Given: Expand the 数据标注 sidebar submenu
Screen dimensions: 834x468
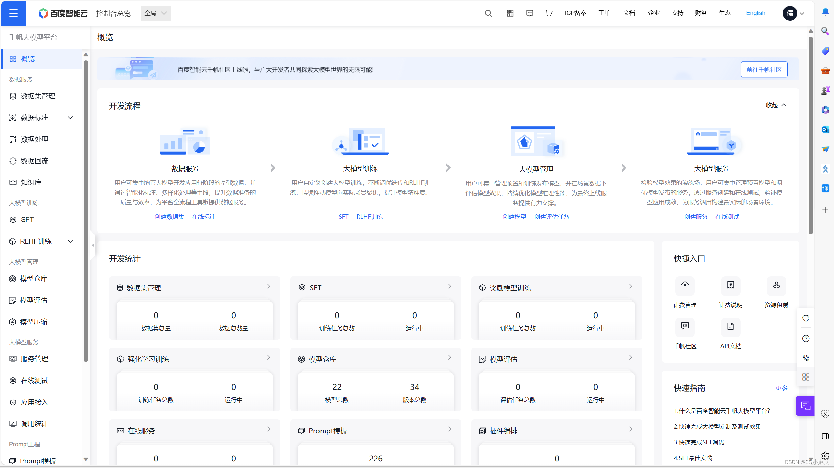Looking at the screenshot, I should [x=70, y=118].
